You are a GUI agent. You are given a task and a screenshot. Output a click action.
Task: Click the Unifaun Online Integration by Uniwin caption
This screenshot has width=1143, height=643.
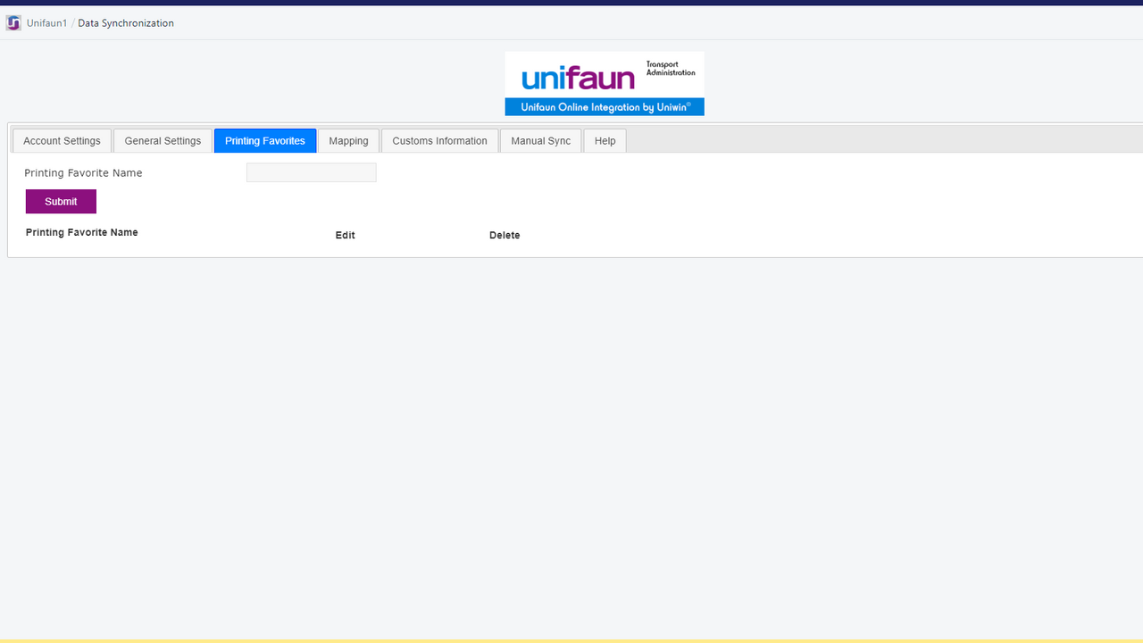tap(605, 107)
